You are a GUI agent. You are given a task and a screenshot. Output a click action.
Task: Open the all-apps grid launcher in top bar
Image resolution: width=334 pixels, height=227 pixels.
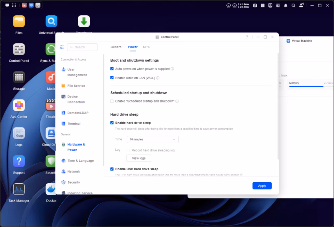point(14,5)
